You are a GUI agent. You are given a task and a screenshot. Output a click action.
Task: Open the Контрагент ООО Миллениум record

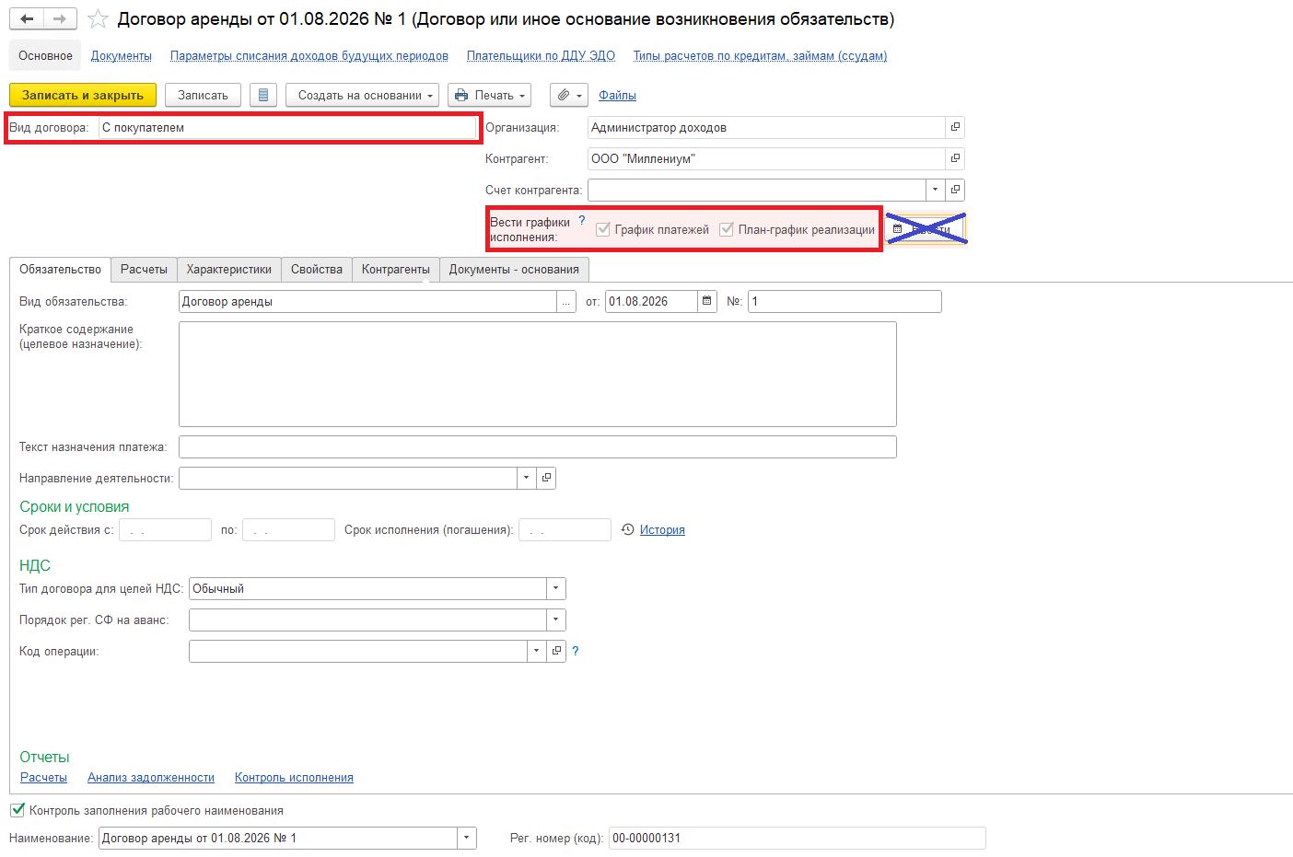tap(955, 158)
